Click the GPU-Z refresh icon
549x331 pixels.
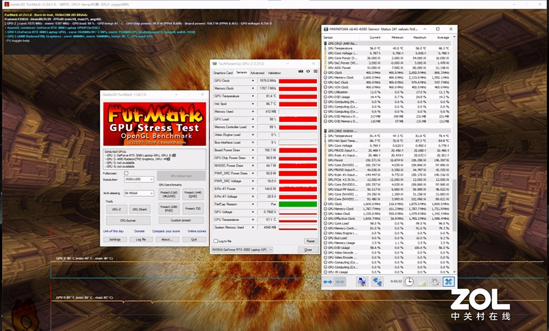pyautogui.click(x=308, y=72)
